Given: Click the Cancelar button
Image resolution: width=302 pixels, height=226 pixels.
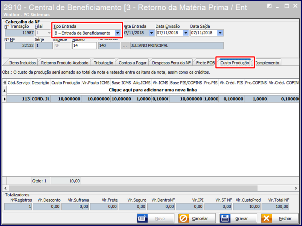Looking at the screenshot, I should click(197, 219).
